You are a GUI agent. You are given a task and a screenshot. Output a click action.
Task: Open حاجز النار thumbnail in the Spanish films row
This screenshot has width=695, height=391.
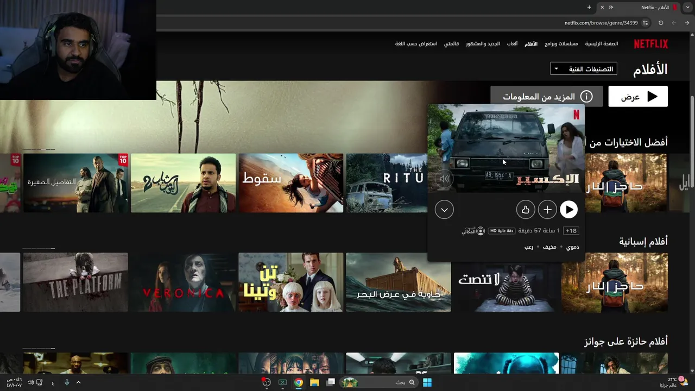click(614, 282)
